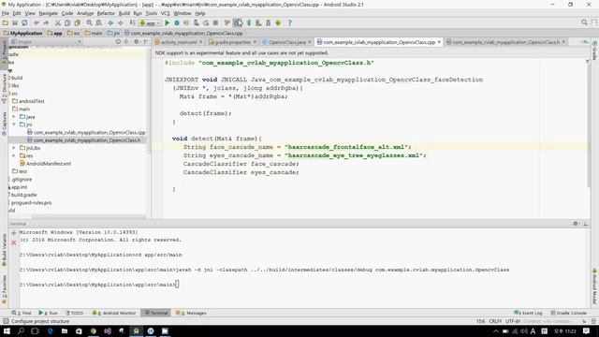Click the Windows Start button
This screenshot has width=599, height=337.
tap(7, 330)
